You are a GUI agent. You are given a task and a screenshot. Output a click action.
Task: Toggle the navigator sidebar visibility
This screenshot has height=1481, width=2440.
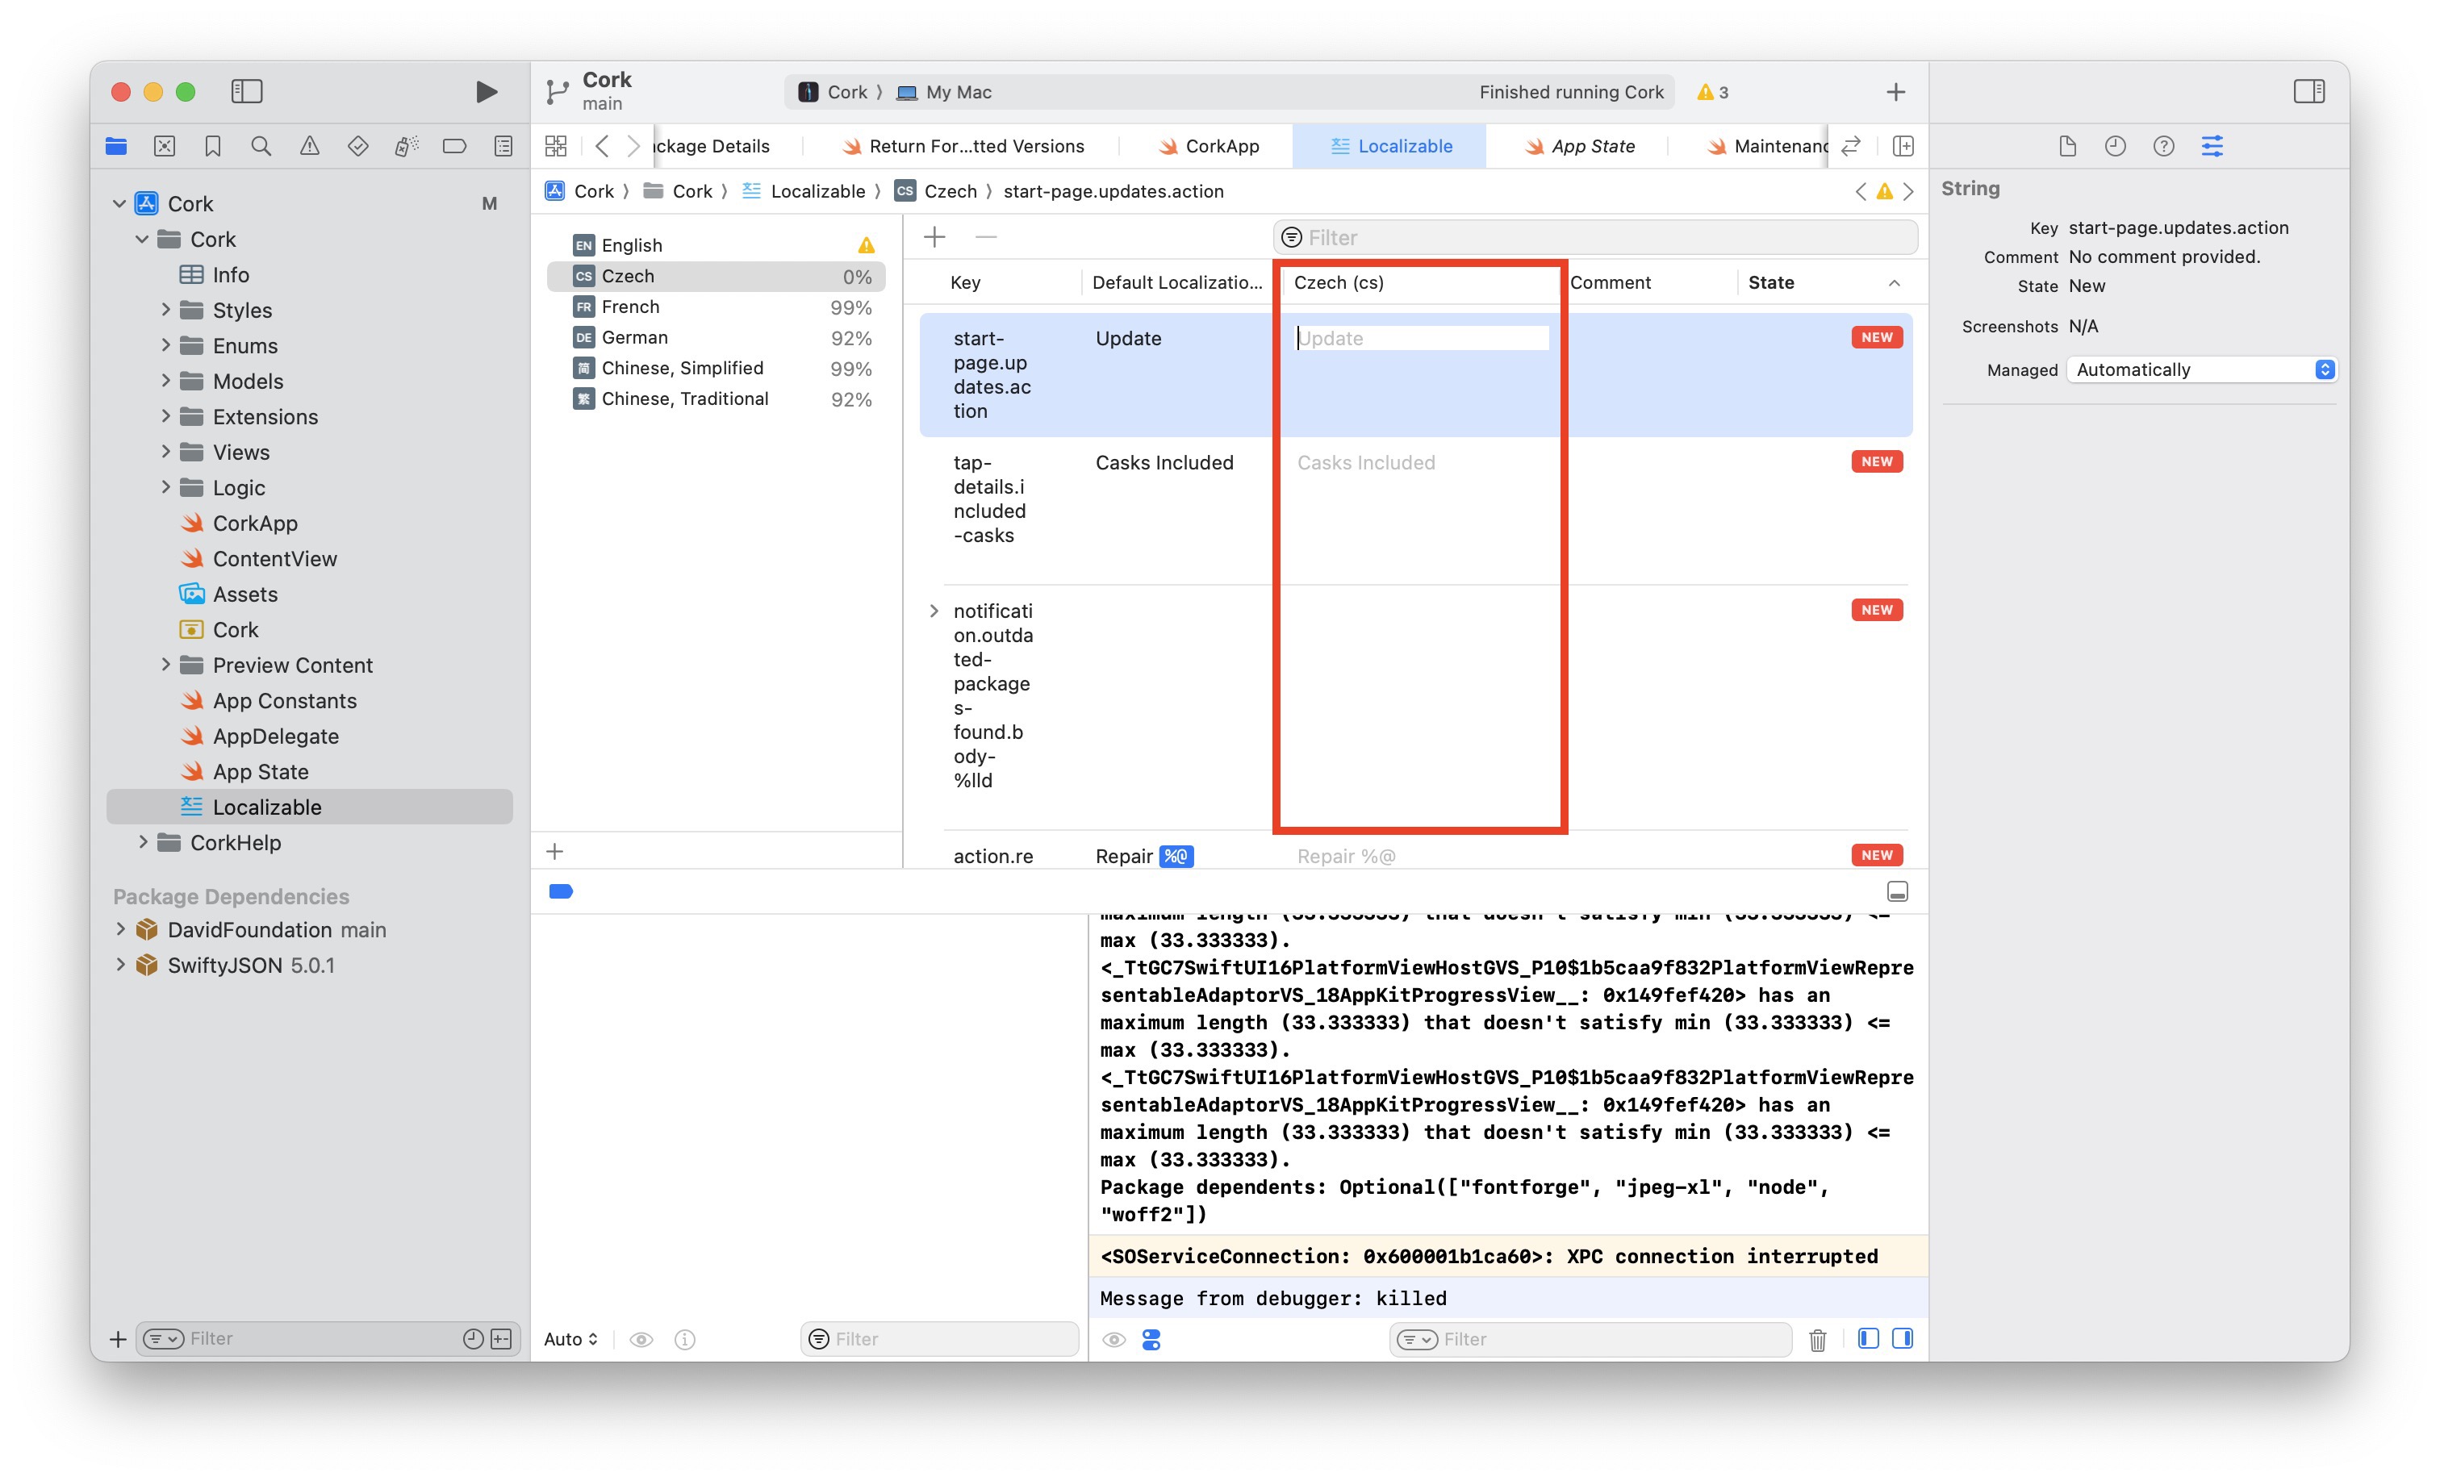point(247,92)
